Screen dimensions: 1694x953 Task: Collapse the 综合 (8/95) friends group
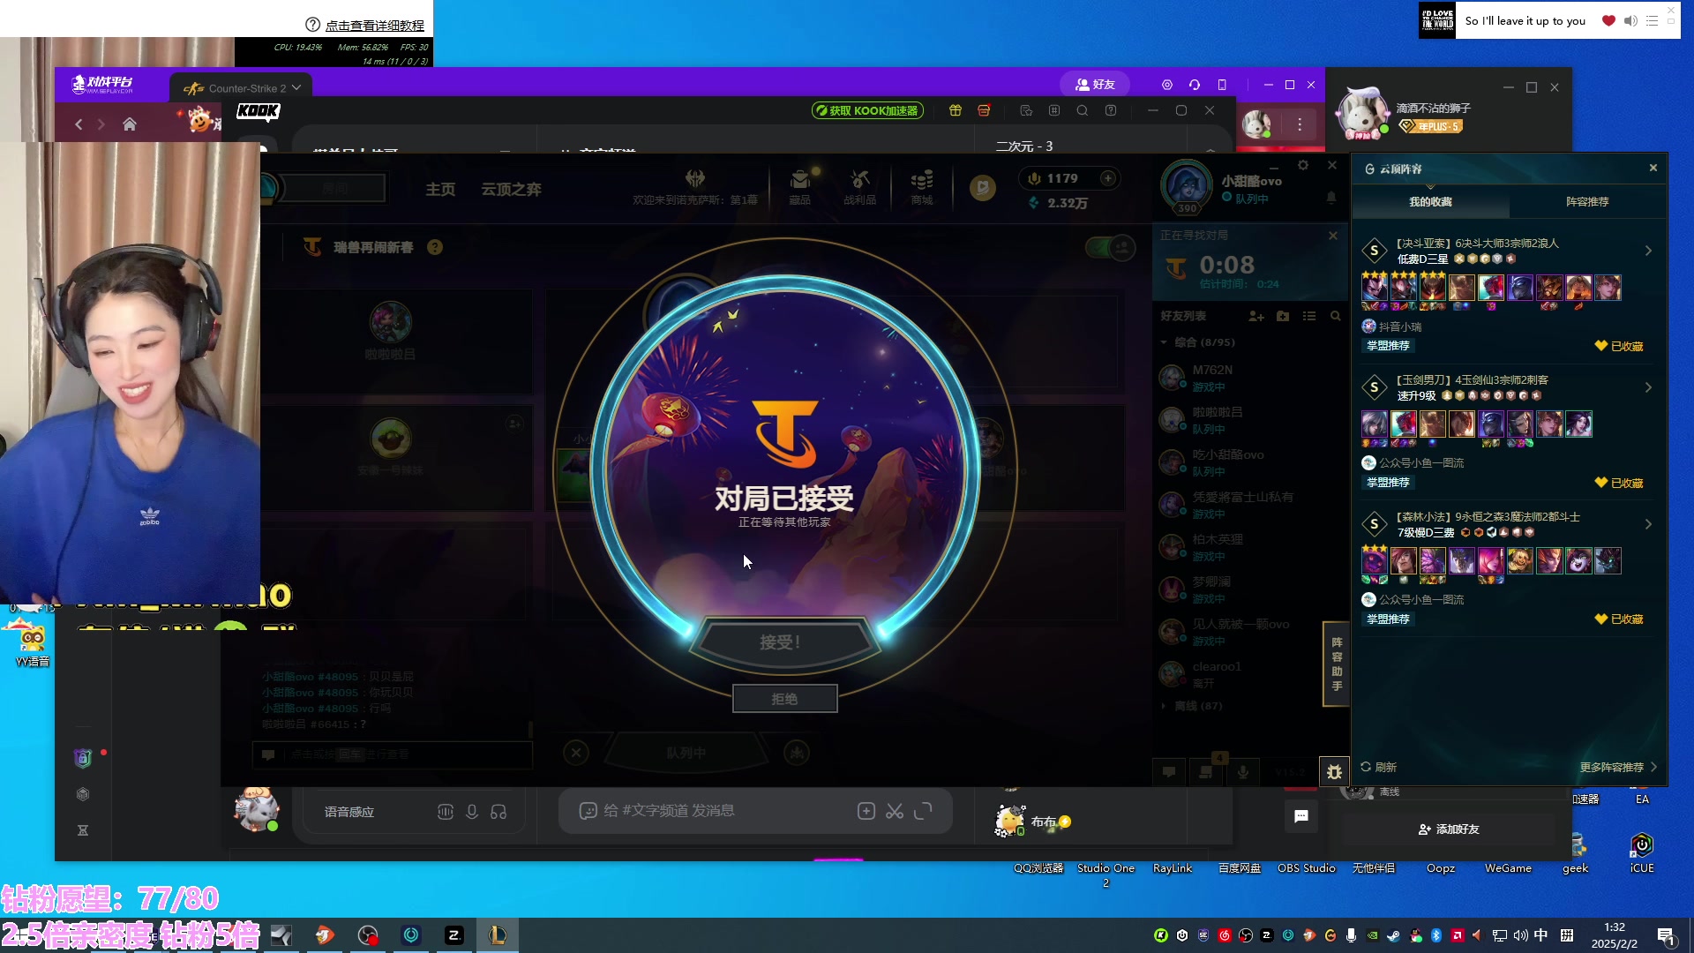[1205, 342]
